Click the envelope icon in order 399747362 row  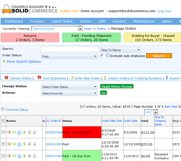(x=14, y=156)
